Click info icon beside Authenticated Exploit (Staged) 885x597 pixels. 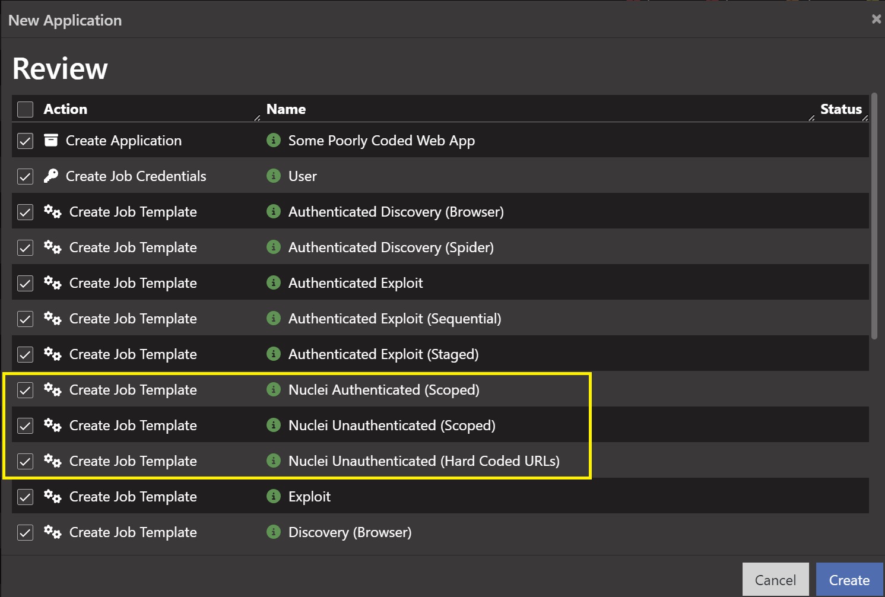pyautogui.click(x=273, y=354)
